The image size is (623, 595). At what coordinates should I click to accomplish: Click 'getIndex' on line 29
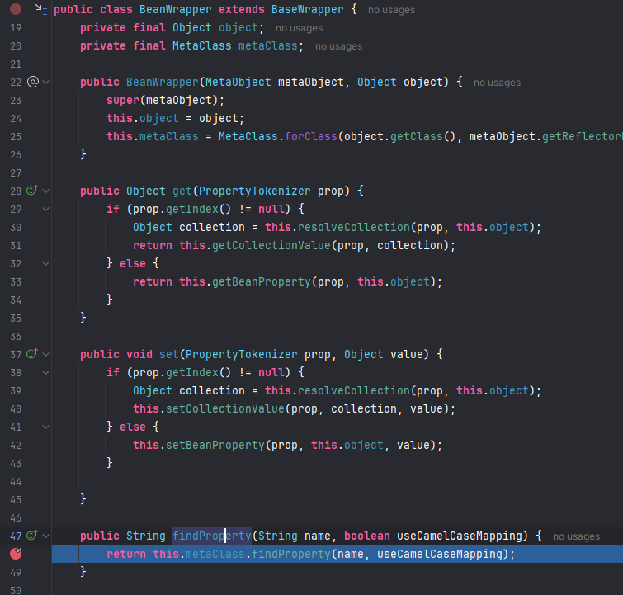tap(192, 209)
